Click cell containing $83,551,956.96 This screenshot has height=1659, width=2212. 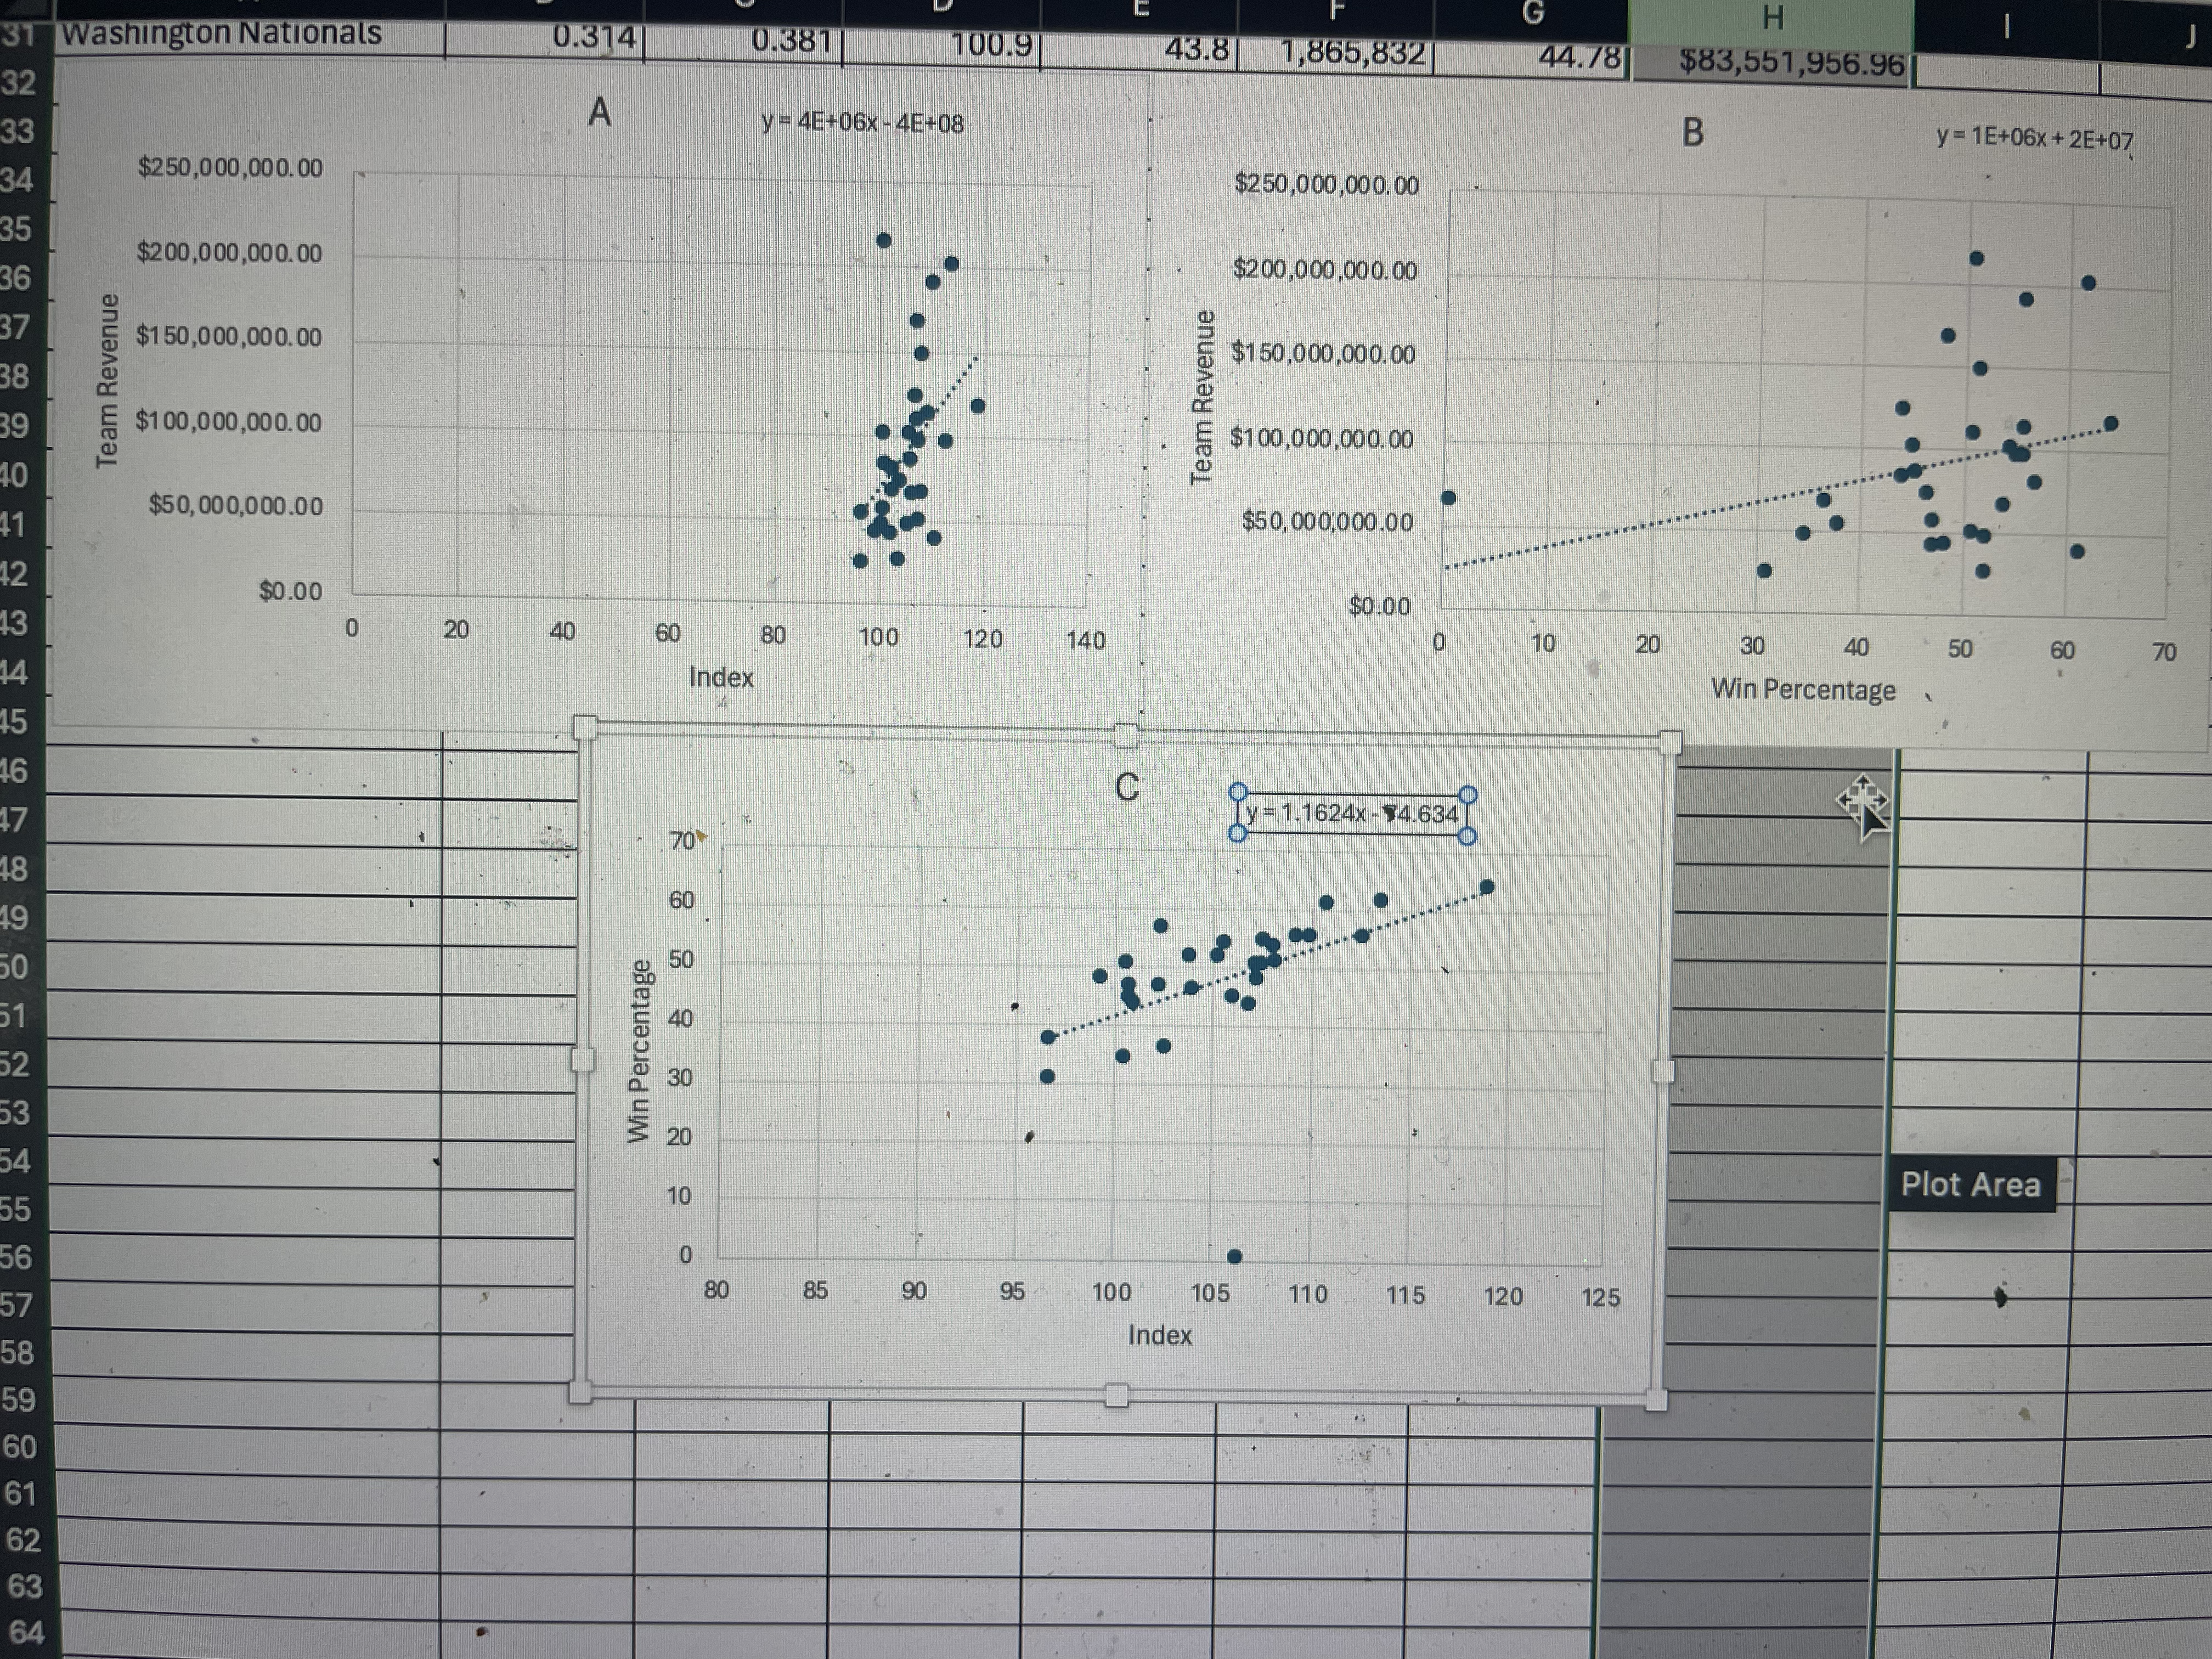tap(1791, 63)
